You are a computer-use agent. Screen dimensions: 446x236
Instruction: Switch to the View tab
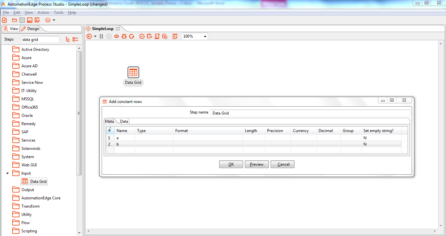point(11,29)
